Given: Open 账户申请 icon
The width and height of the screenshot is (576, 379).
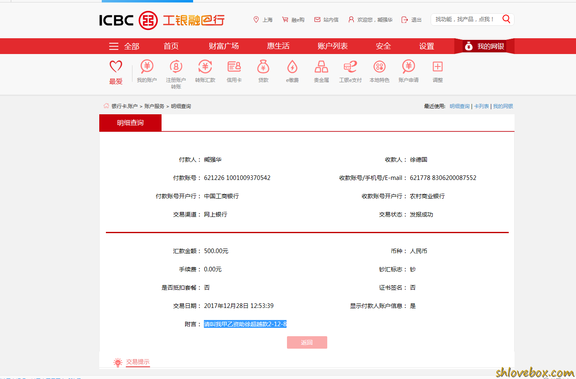Looking at the screenshot, I should 409,66.
